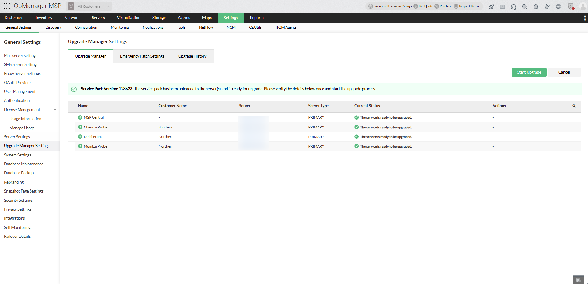Click the rocket quick-start icon

pyautogui.click(x=491, y=6)
